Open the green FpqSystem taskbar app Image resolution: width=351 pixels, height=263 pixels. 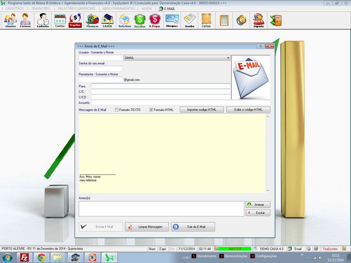click(x=109, y=258)
